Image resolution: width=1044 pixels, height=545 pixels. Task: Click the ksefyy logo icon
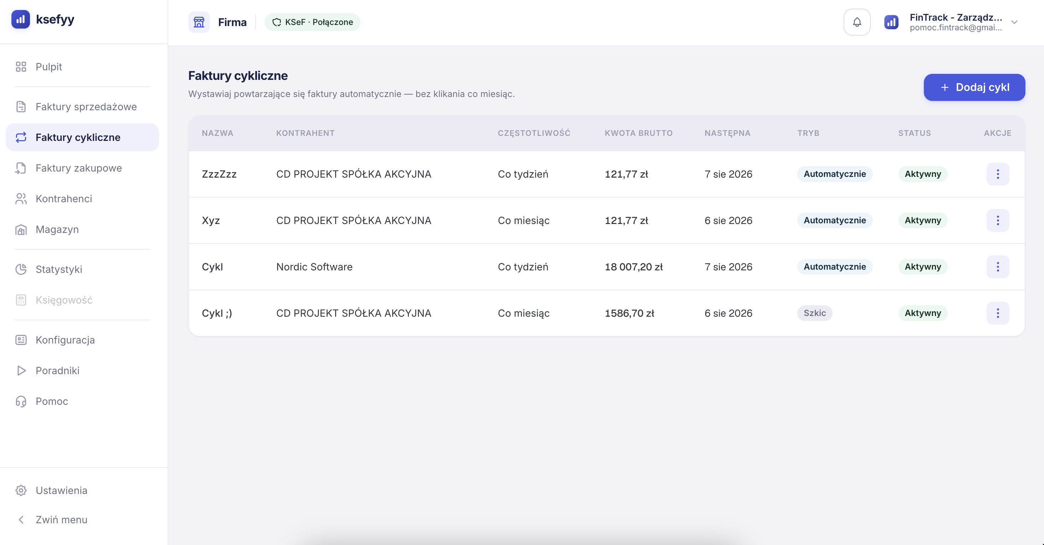click(21, 19)
